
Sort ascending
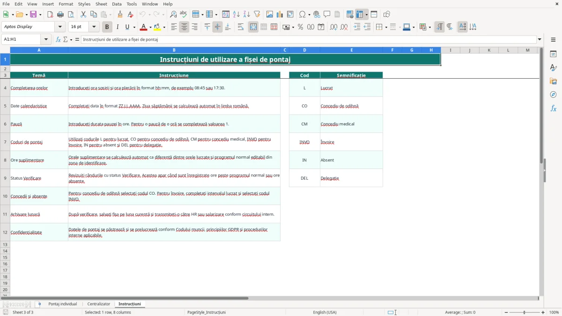point(237,15)
